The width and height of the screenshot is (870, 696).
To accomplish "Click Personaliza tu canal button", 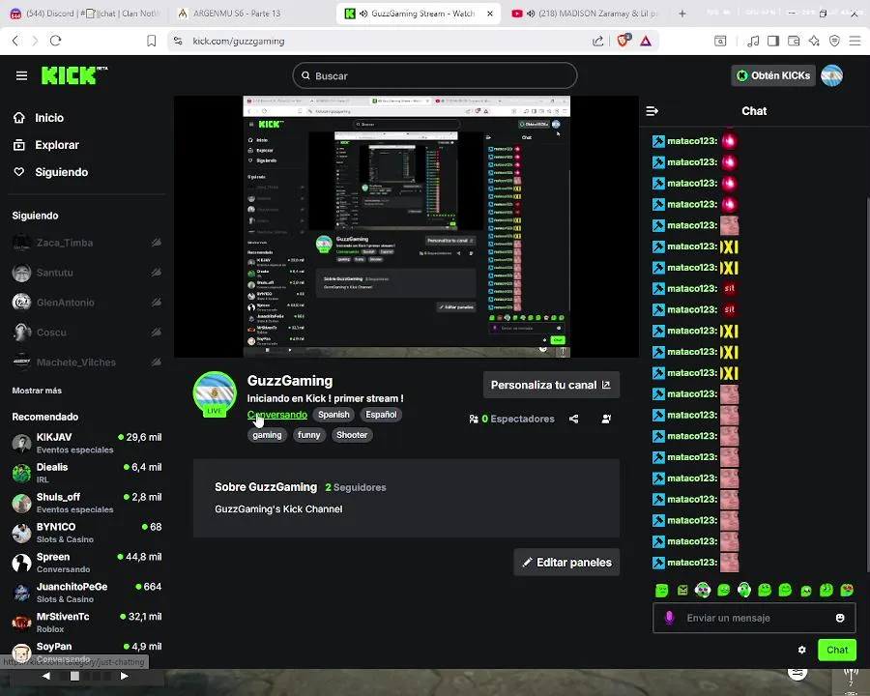I will pyautogui.click(x=551, y=385).
